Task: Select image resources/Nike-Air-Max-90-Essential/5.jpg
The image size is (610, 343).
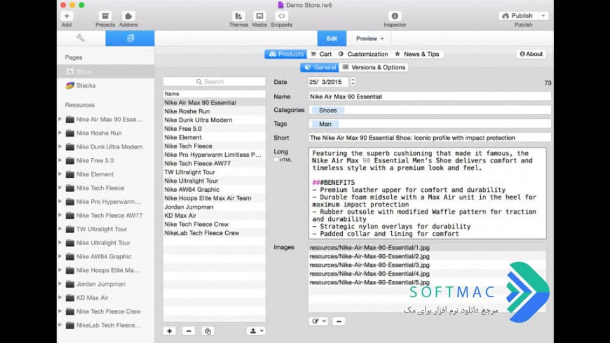Action: coord(427,283)
